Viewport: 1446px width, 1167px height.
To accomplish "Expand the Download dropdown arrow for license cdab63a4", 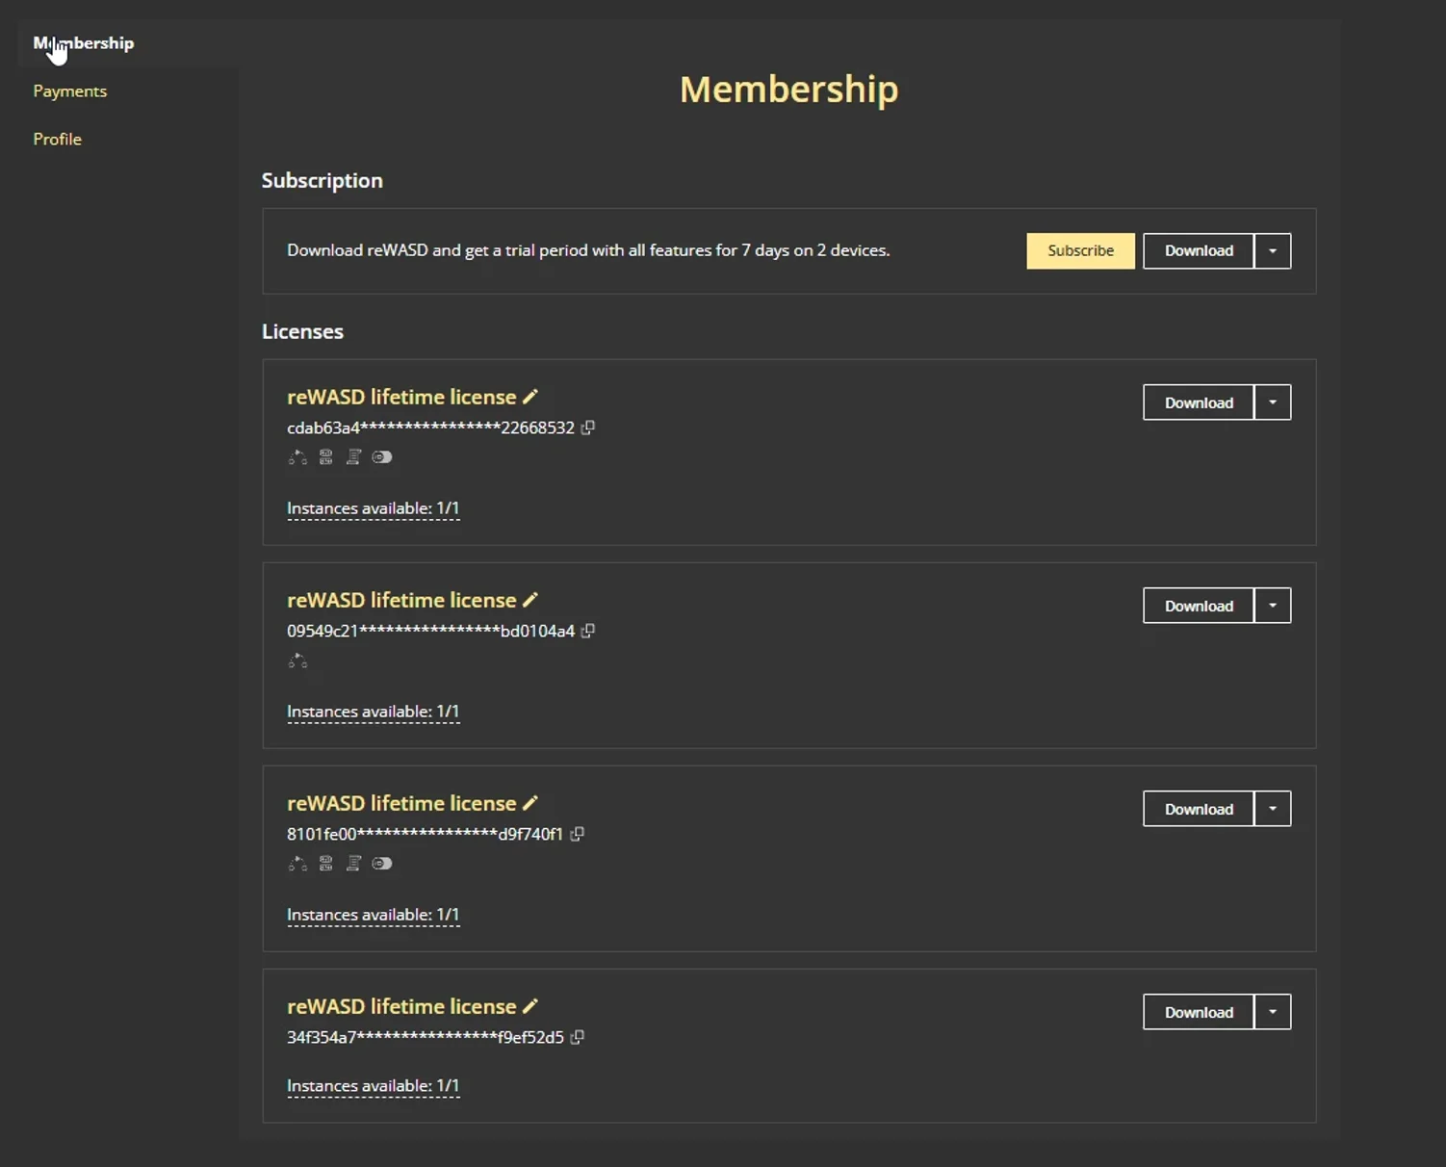I will click(1273, 402).
